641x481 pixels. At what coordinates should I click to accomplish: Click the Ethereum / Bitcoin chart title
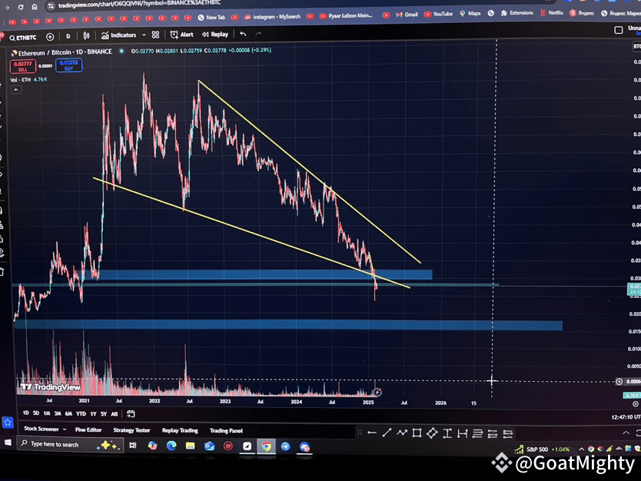click(x=65, y=53)
